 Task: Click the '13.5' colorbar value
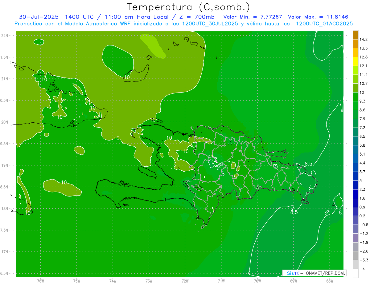(x=363, y=48)
